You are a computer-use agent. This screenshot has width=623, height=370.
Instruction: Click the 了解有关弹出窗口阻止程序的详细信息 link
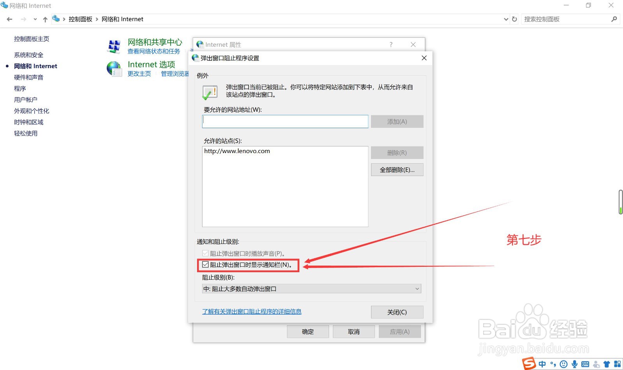[x=252, y=311]
